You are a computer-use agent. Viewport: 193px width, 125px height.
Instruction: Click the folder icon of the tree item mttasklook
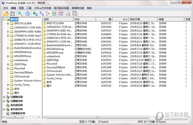point(12,60)
